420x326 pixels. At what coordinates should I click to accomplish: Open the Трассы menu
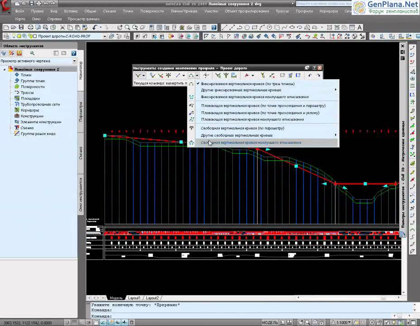[282, 11]
